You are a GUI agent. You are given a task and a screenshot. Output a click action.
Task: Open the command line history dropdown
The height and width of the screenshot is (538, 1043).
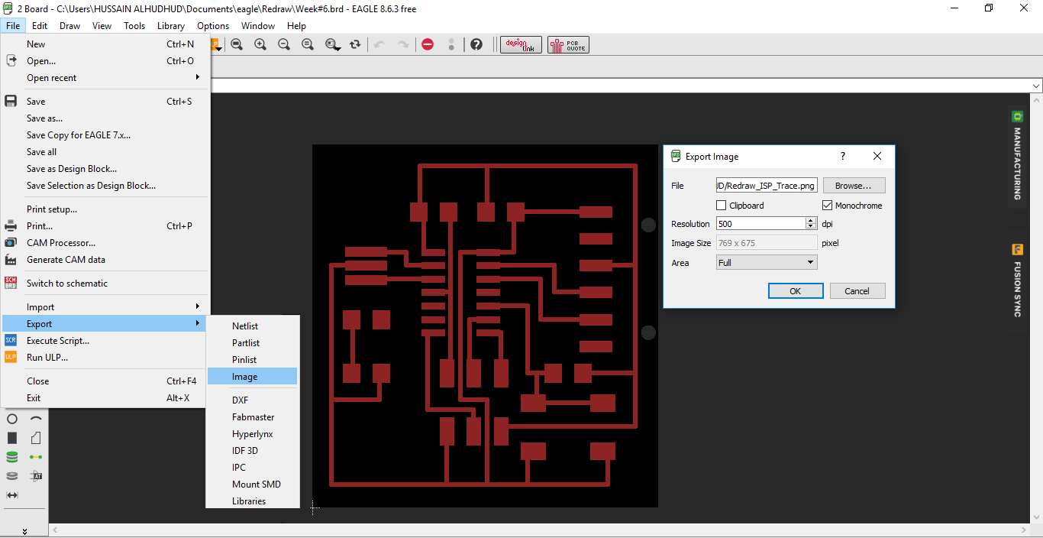1036,86
